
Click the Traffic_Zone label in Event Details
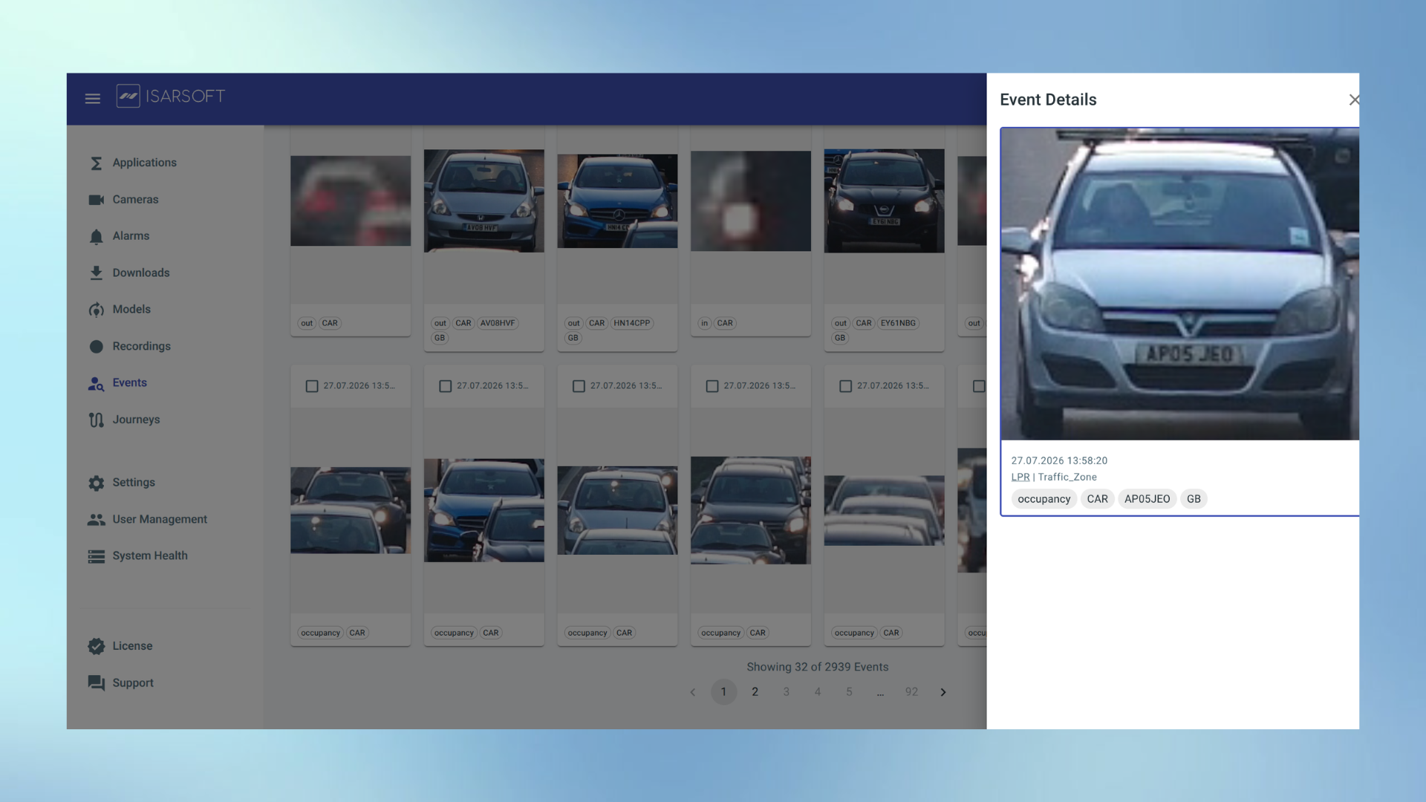1067,477
